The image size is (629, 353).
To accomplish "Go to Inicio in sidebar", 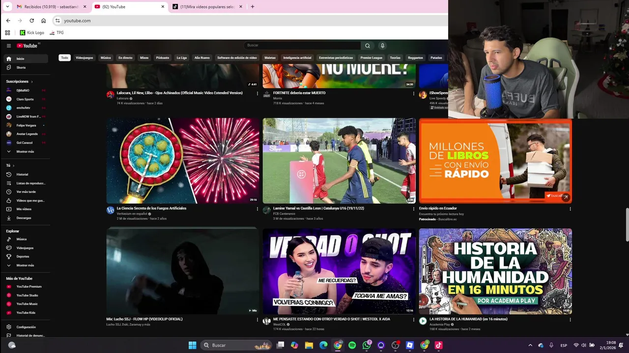I will click(x=25, y=59).
